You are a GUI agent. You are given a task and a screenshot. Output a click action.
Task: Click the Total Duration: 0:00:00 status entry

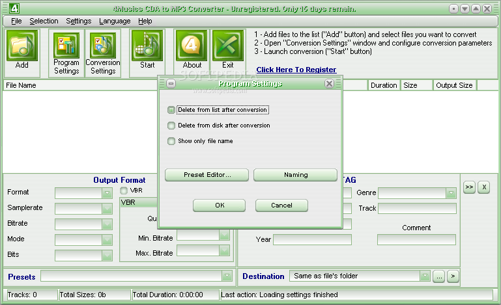(x=175, y=295)
